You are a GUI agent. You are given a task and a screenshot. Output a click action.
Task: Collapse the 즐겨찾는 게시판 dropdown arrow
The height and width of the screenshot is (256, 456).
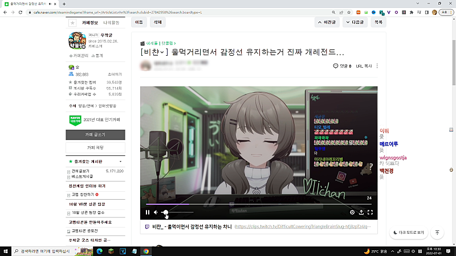(x=120, y=162)
